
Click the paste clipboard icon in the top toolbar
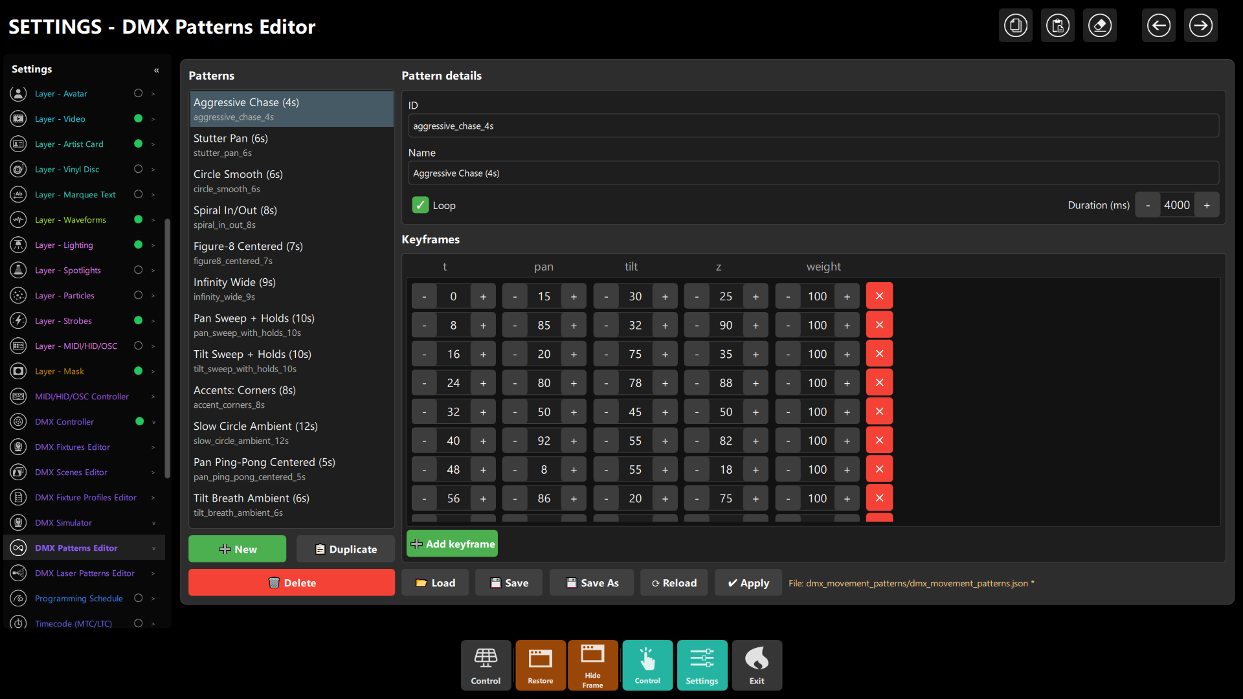pos(1057,26)
